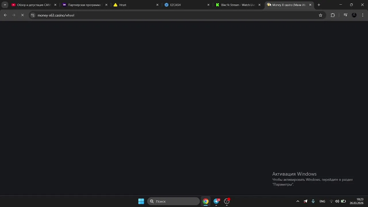Open the Chrome profile avatar

(354, 15)
